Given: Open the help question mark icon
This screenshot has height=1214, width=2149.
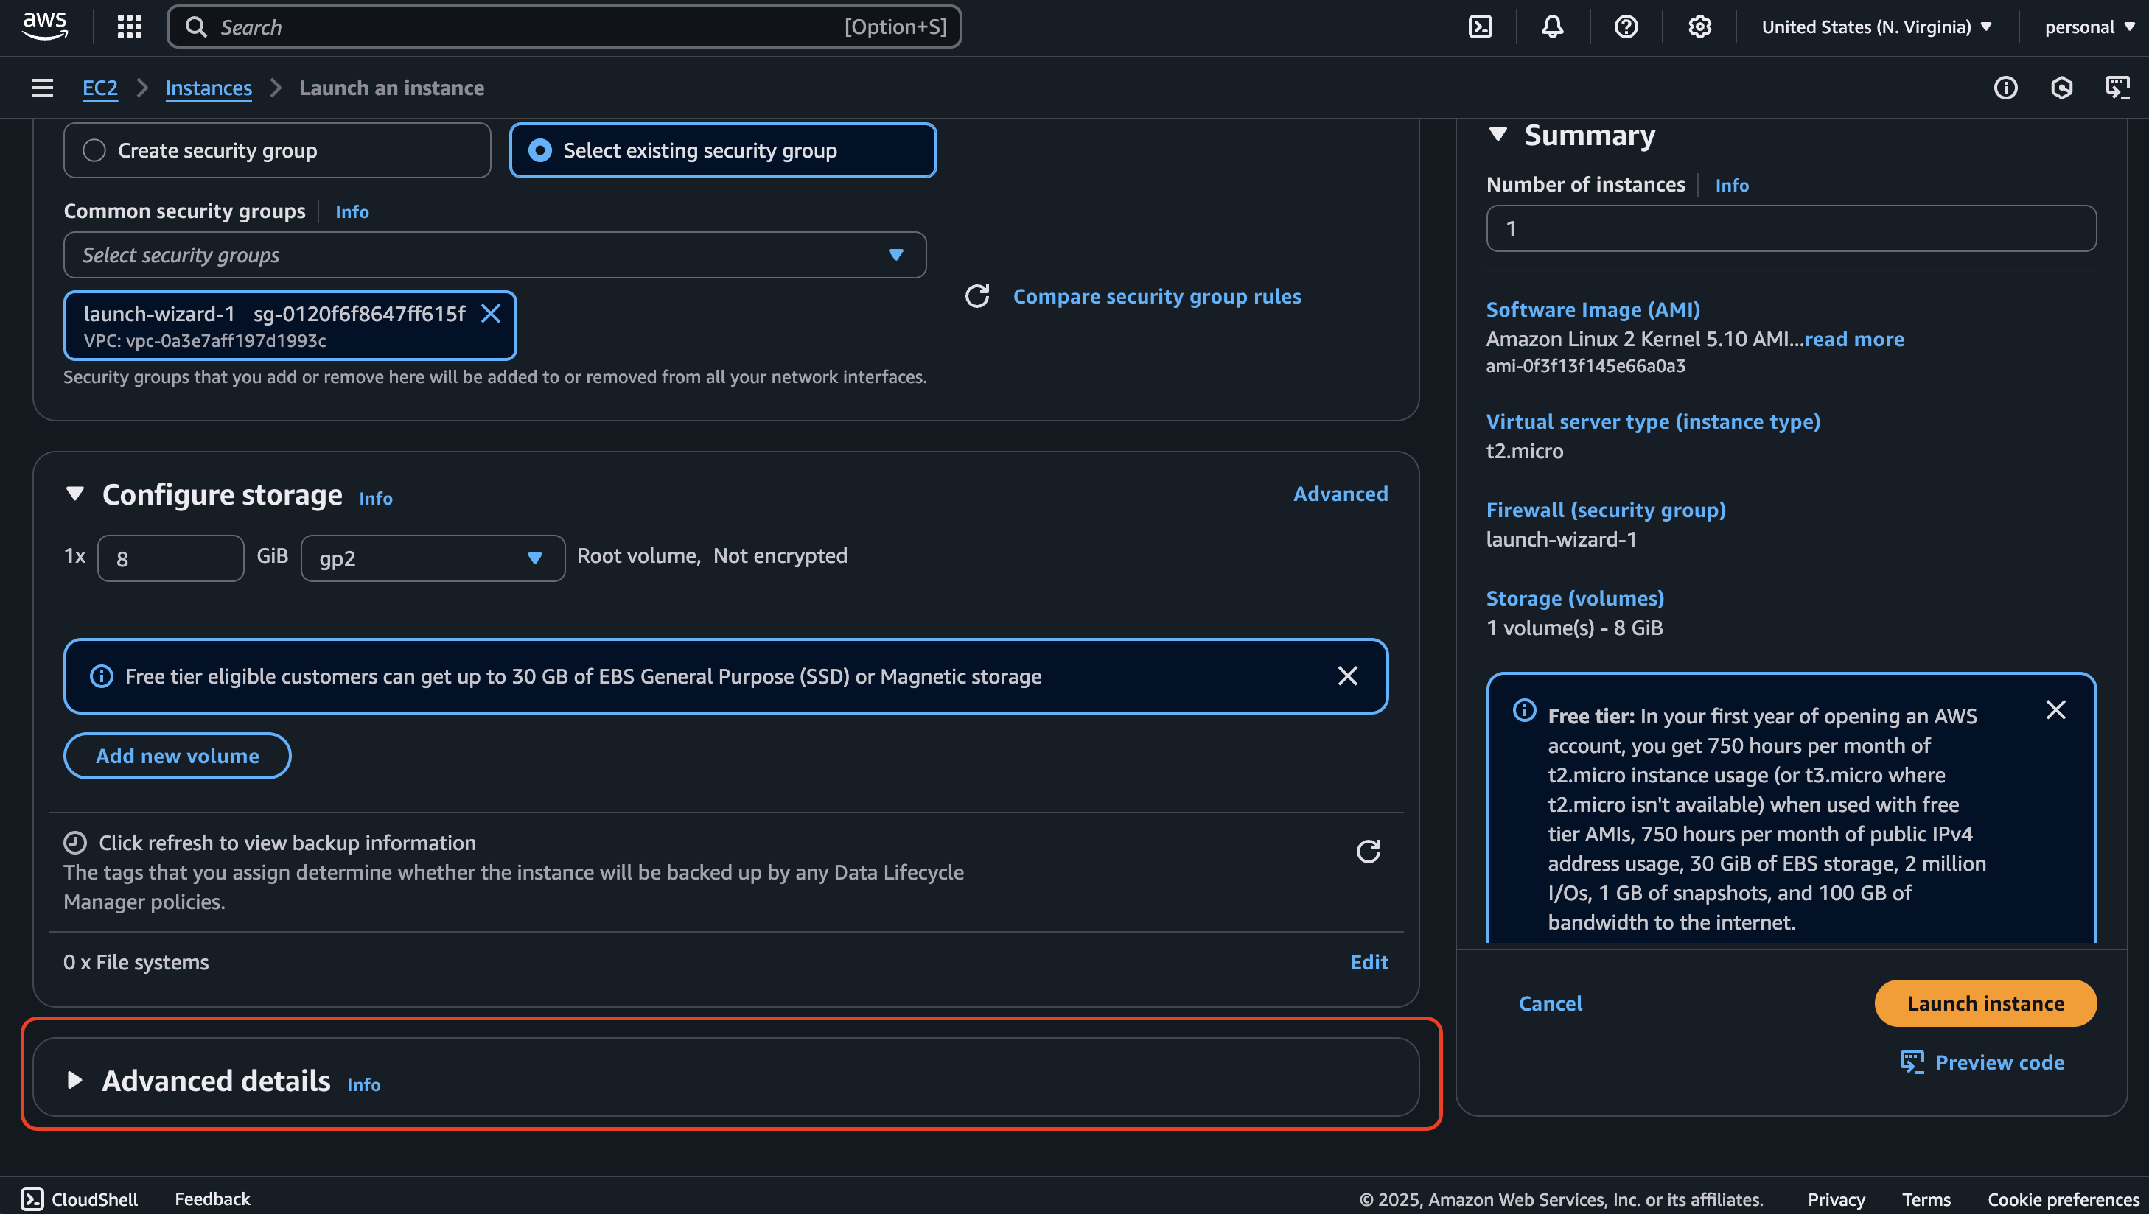Looking at the screenshot, I should [1625, 27].
